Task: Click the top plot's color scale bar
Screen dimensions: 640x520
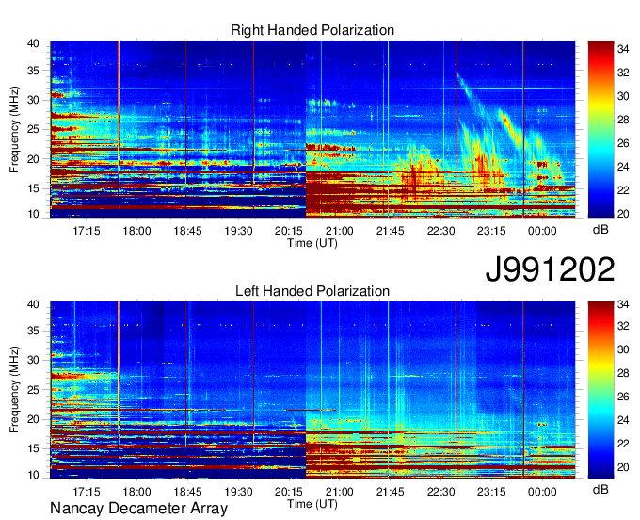Action: pos(600,129)
